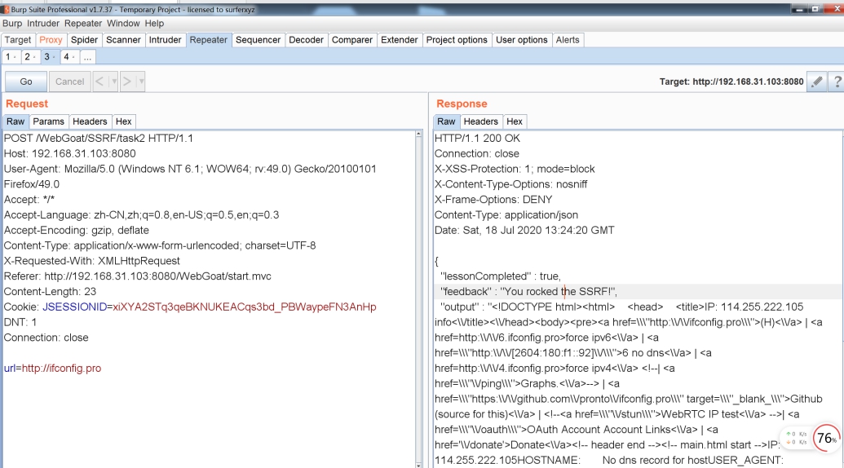Viewport: 844px width, 468px height.
Task: Switch to the Scanner tab
Action: 123,40
